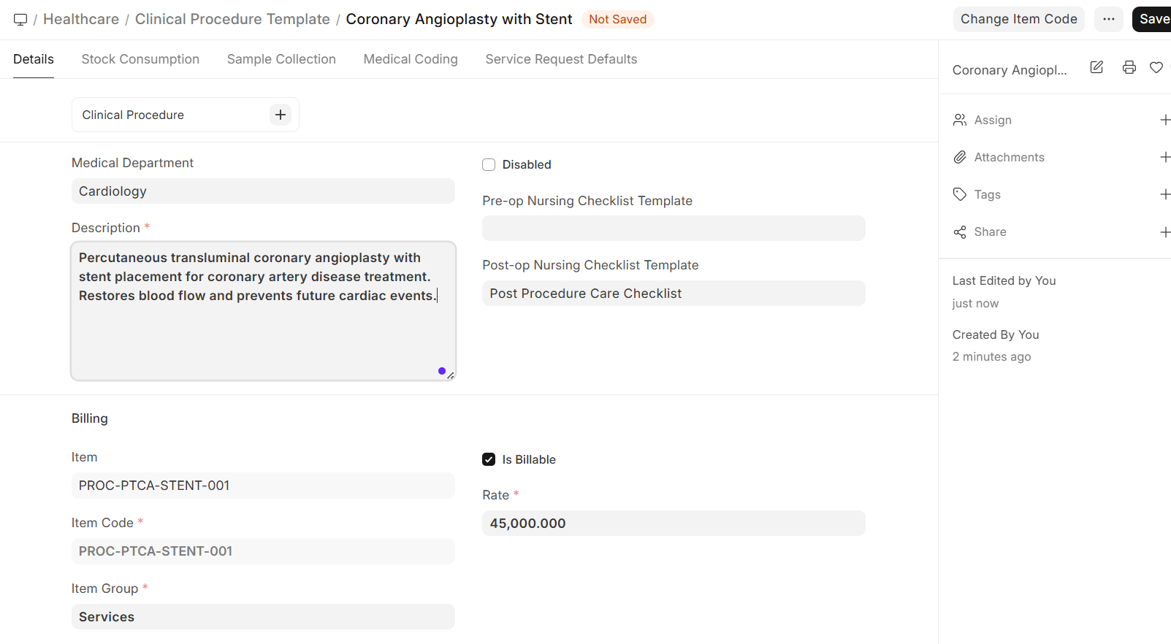Viewport: 1171px width, 644px height.
Task: Like the document using the heart icon
Action: point(1156,66)
